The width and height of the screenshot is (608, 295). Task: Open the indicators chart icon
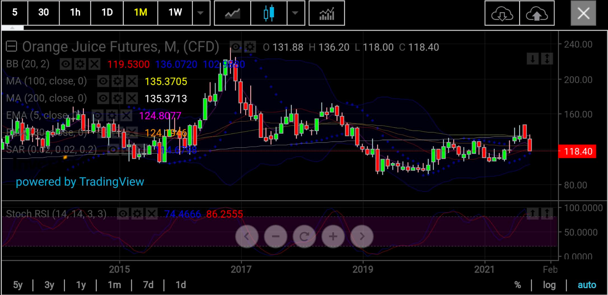point(327,13)
